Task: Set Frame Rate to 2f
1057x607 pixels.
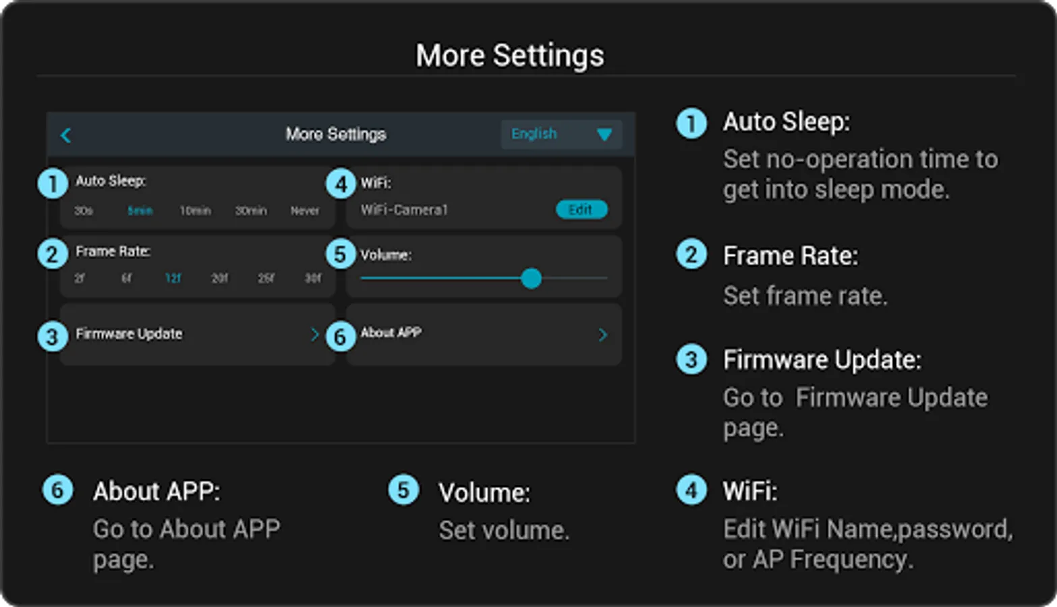Action: [x=80, y=278]
